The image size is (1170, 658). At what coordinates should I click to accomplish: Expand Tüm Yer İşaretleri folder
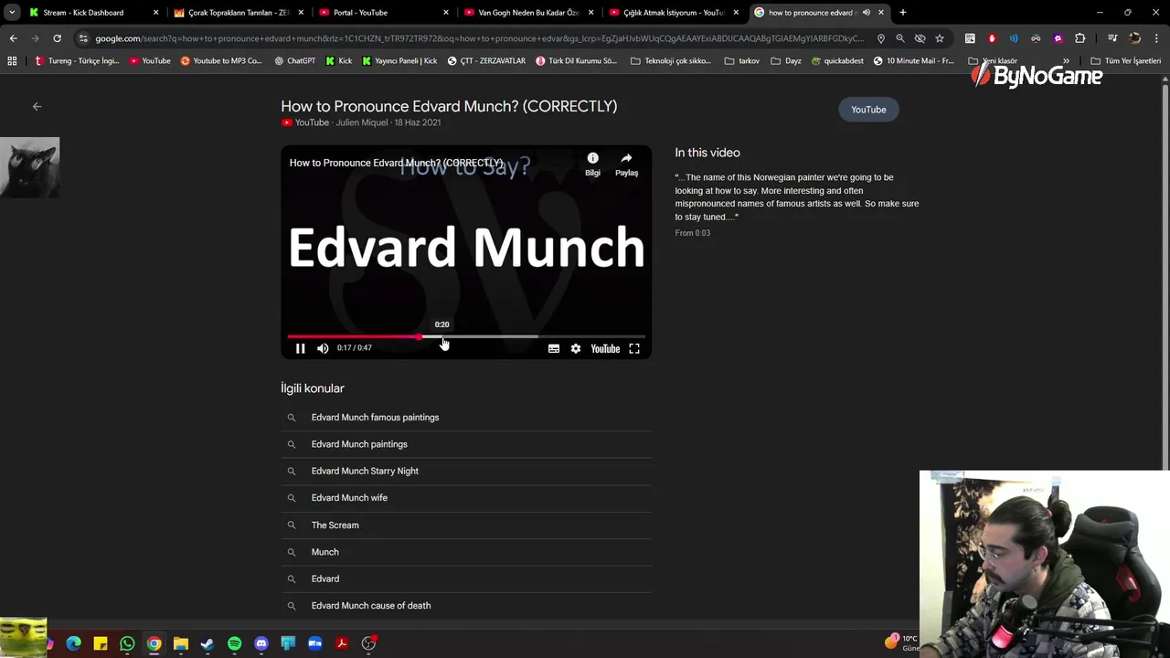point(1125,61)
